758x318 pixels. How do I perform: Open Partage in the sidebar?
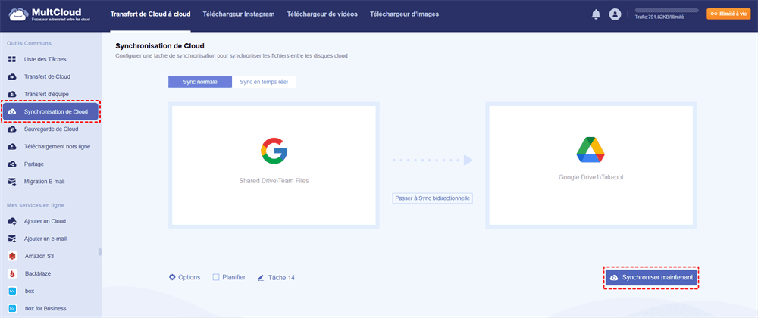coord(34,164)
